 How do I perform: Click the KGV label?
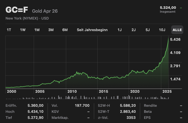(55, 112)
